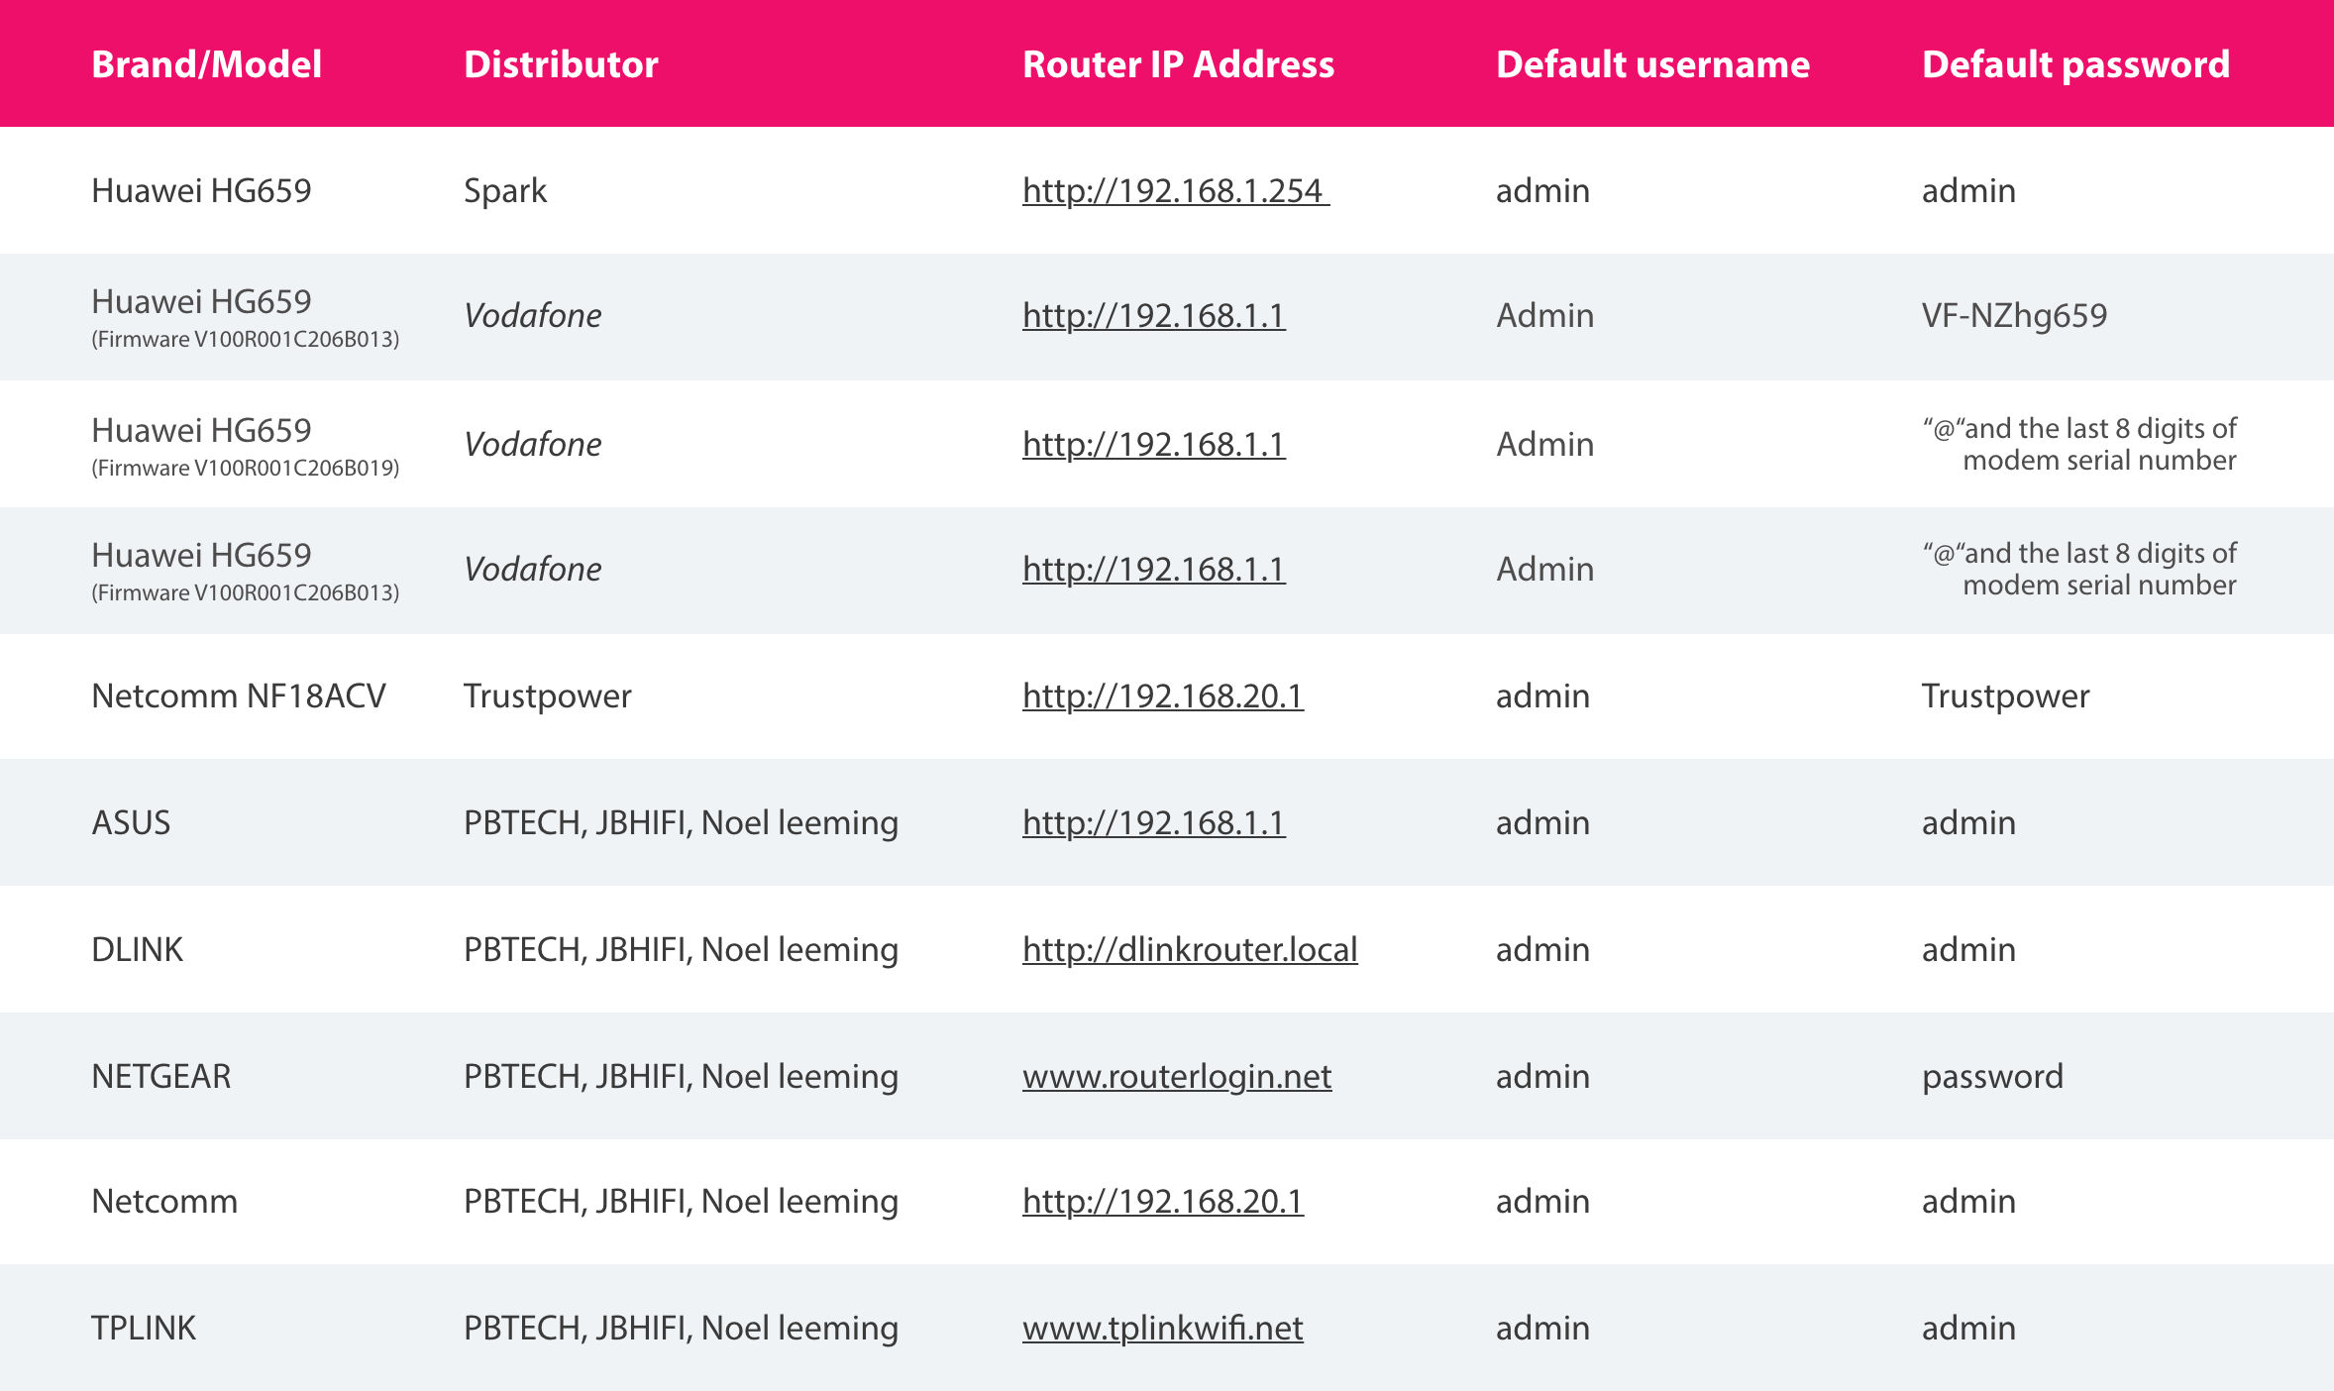Screen dimensions: 2334x1391
Task: Open the www.tplinkwifi.net link
Action: click(1163, 1328)
